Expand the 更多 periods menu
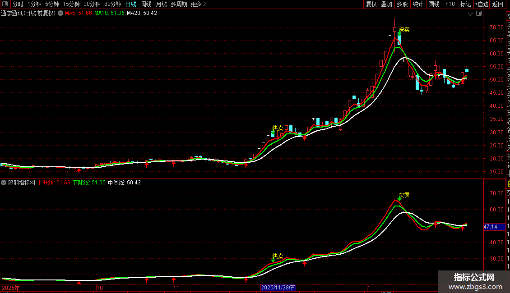This screenshot has height=293, width=510. tap(199, 4)
